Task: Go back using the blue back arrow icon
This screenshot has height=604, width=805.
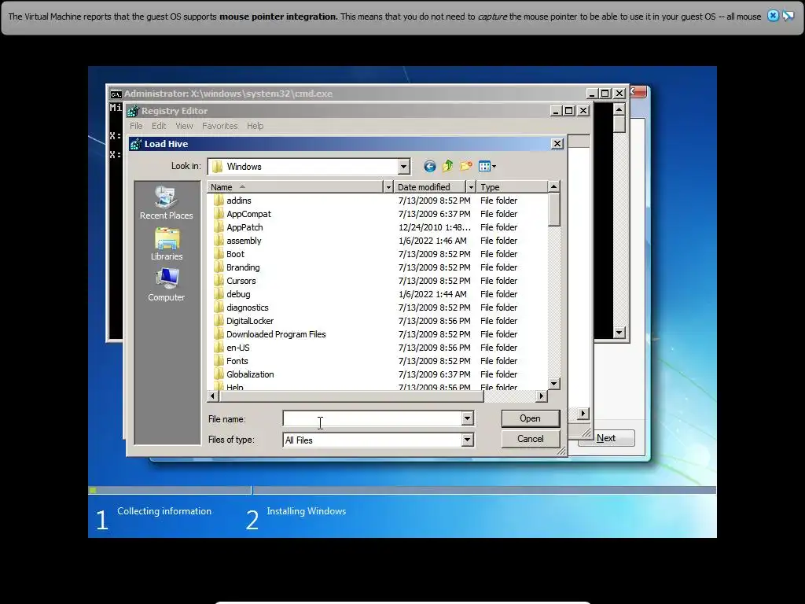Action: point(430,166)
